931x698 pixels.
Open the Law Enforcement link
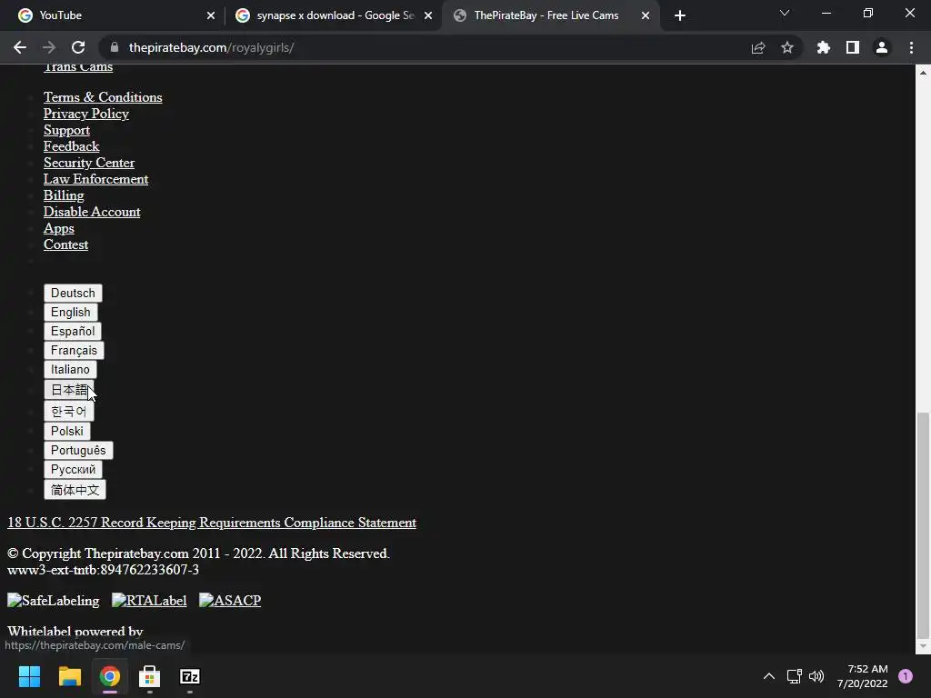[x=95, y=179]
